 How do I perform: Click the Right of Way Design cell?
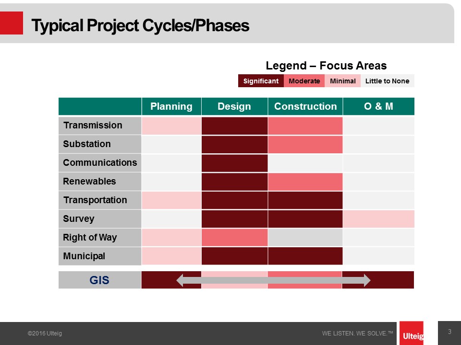click(235, 237)
